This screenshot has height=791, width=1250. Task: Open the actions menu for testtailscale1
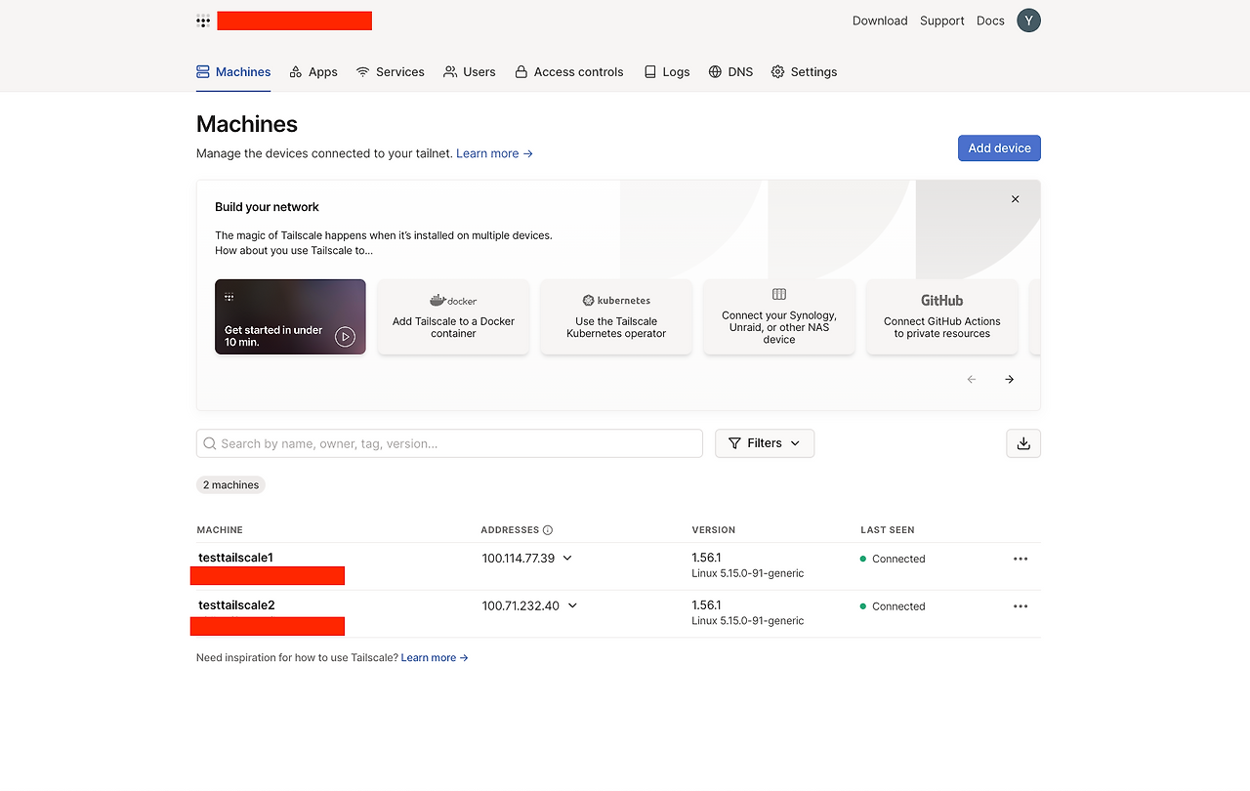click(x=1021, y=558)
